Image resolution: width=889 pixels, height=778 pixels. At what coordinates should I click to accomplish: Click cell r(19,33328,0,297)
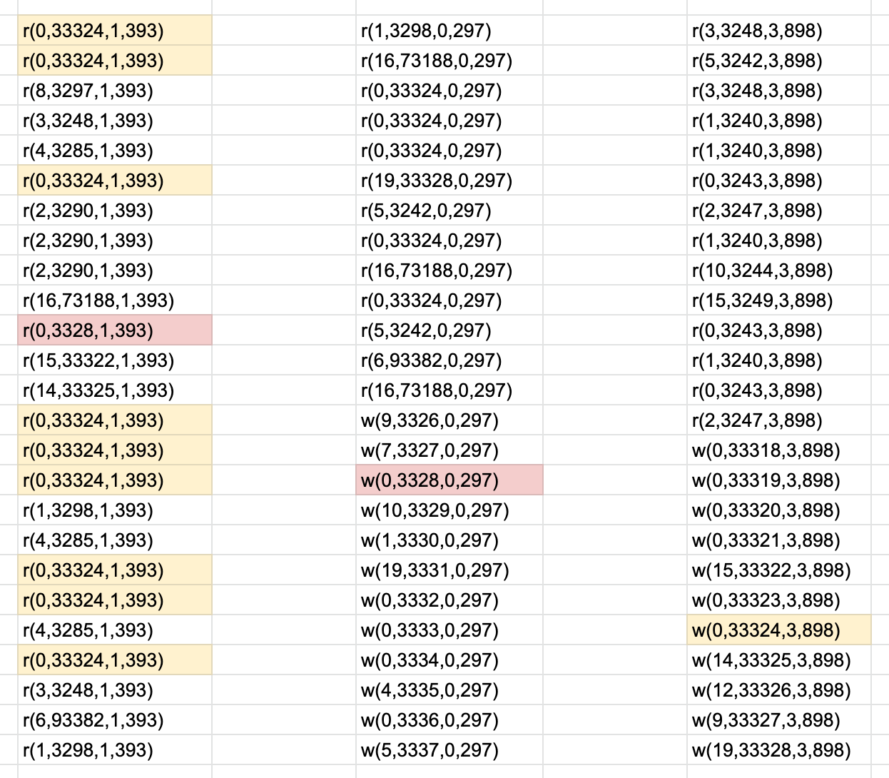tap(449, 181)
